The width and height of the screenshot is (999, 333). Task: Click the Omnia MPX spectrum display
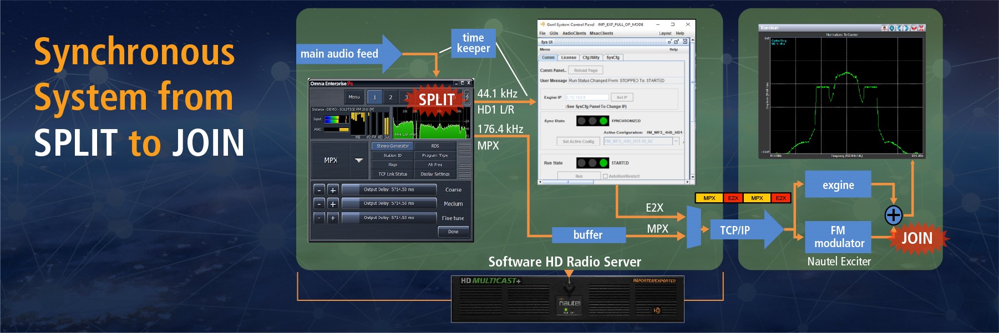tap(430, 122)
